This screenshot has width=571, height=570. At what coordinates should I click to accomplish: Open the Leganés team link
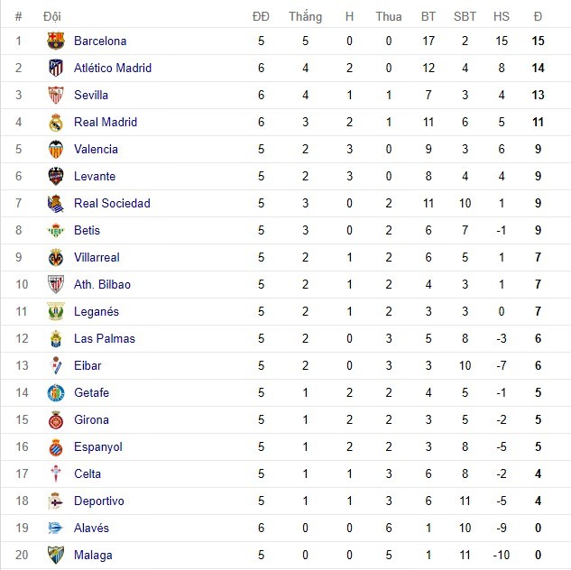tap(97, 311)
